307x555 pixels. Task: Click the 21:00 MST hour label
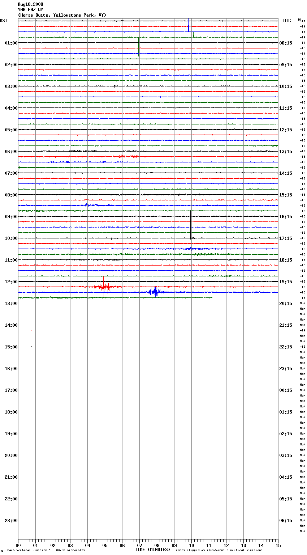[x=11, y=477]
